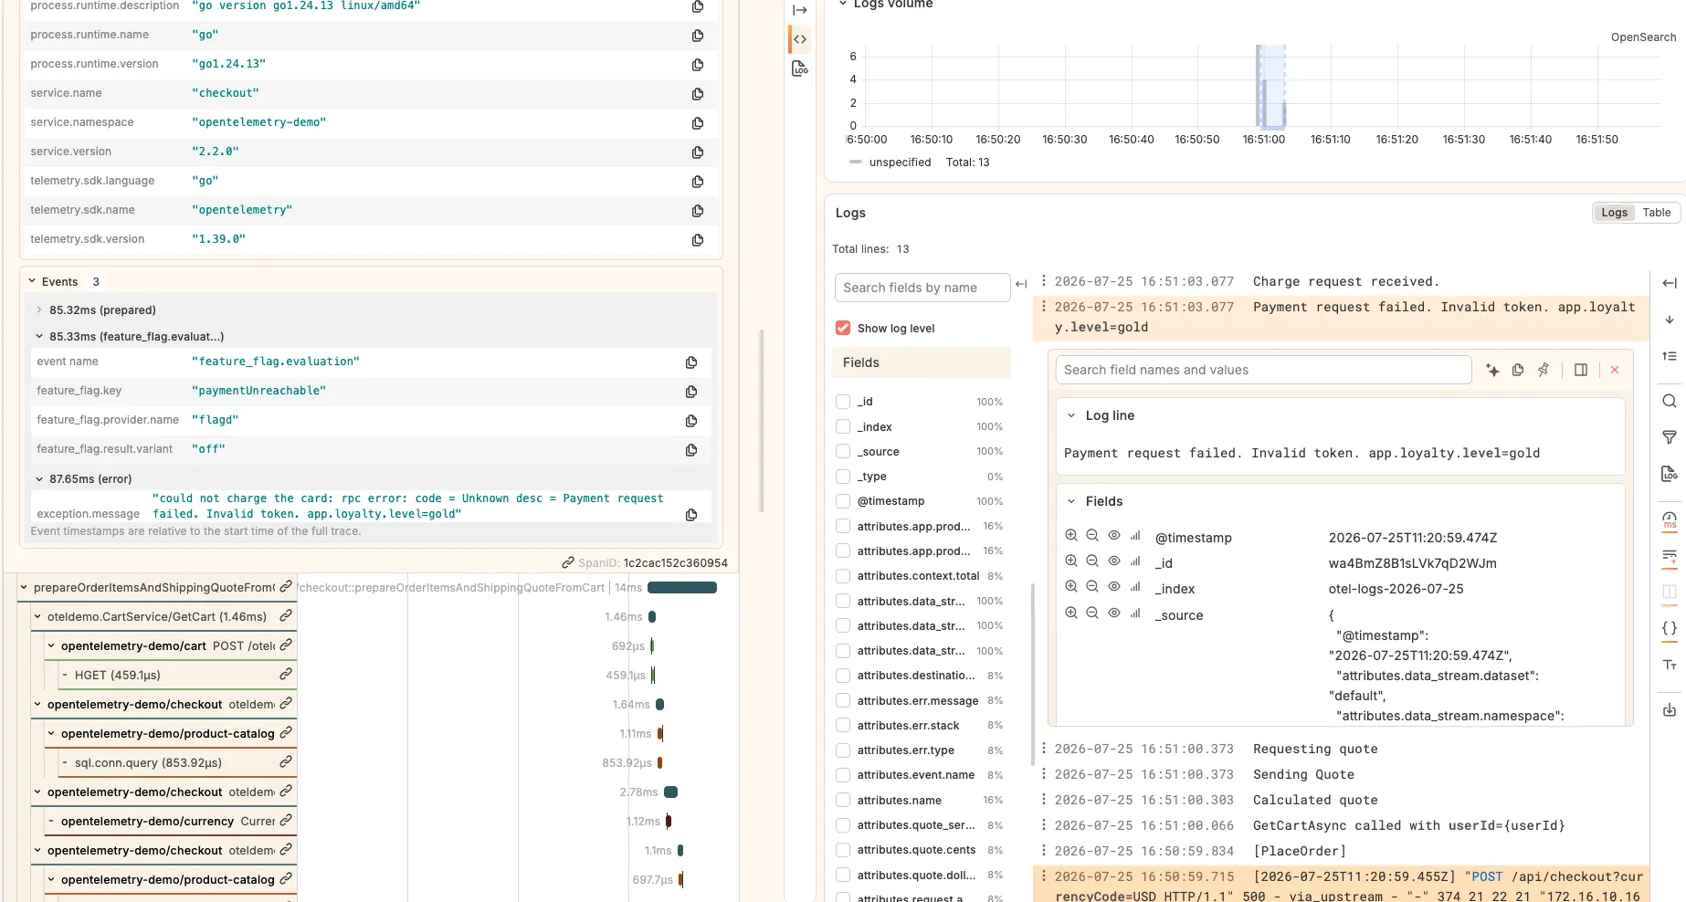Copy the feature_flag.key value
Image resolution: width=1686 pixels, height=902 pixels.
(x=691, y=392)
